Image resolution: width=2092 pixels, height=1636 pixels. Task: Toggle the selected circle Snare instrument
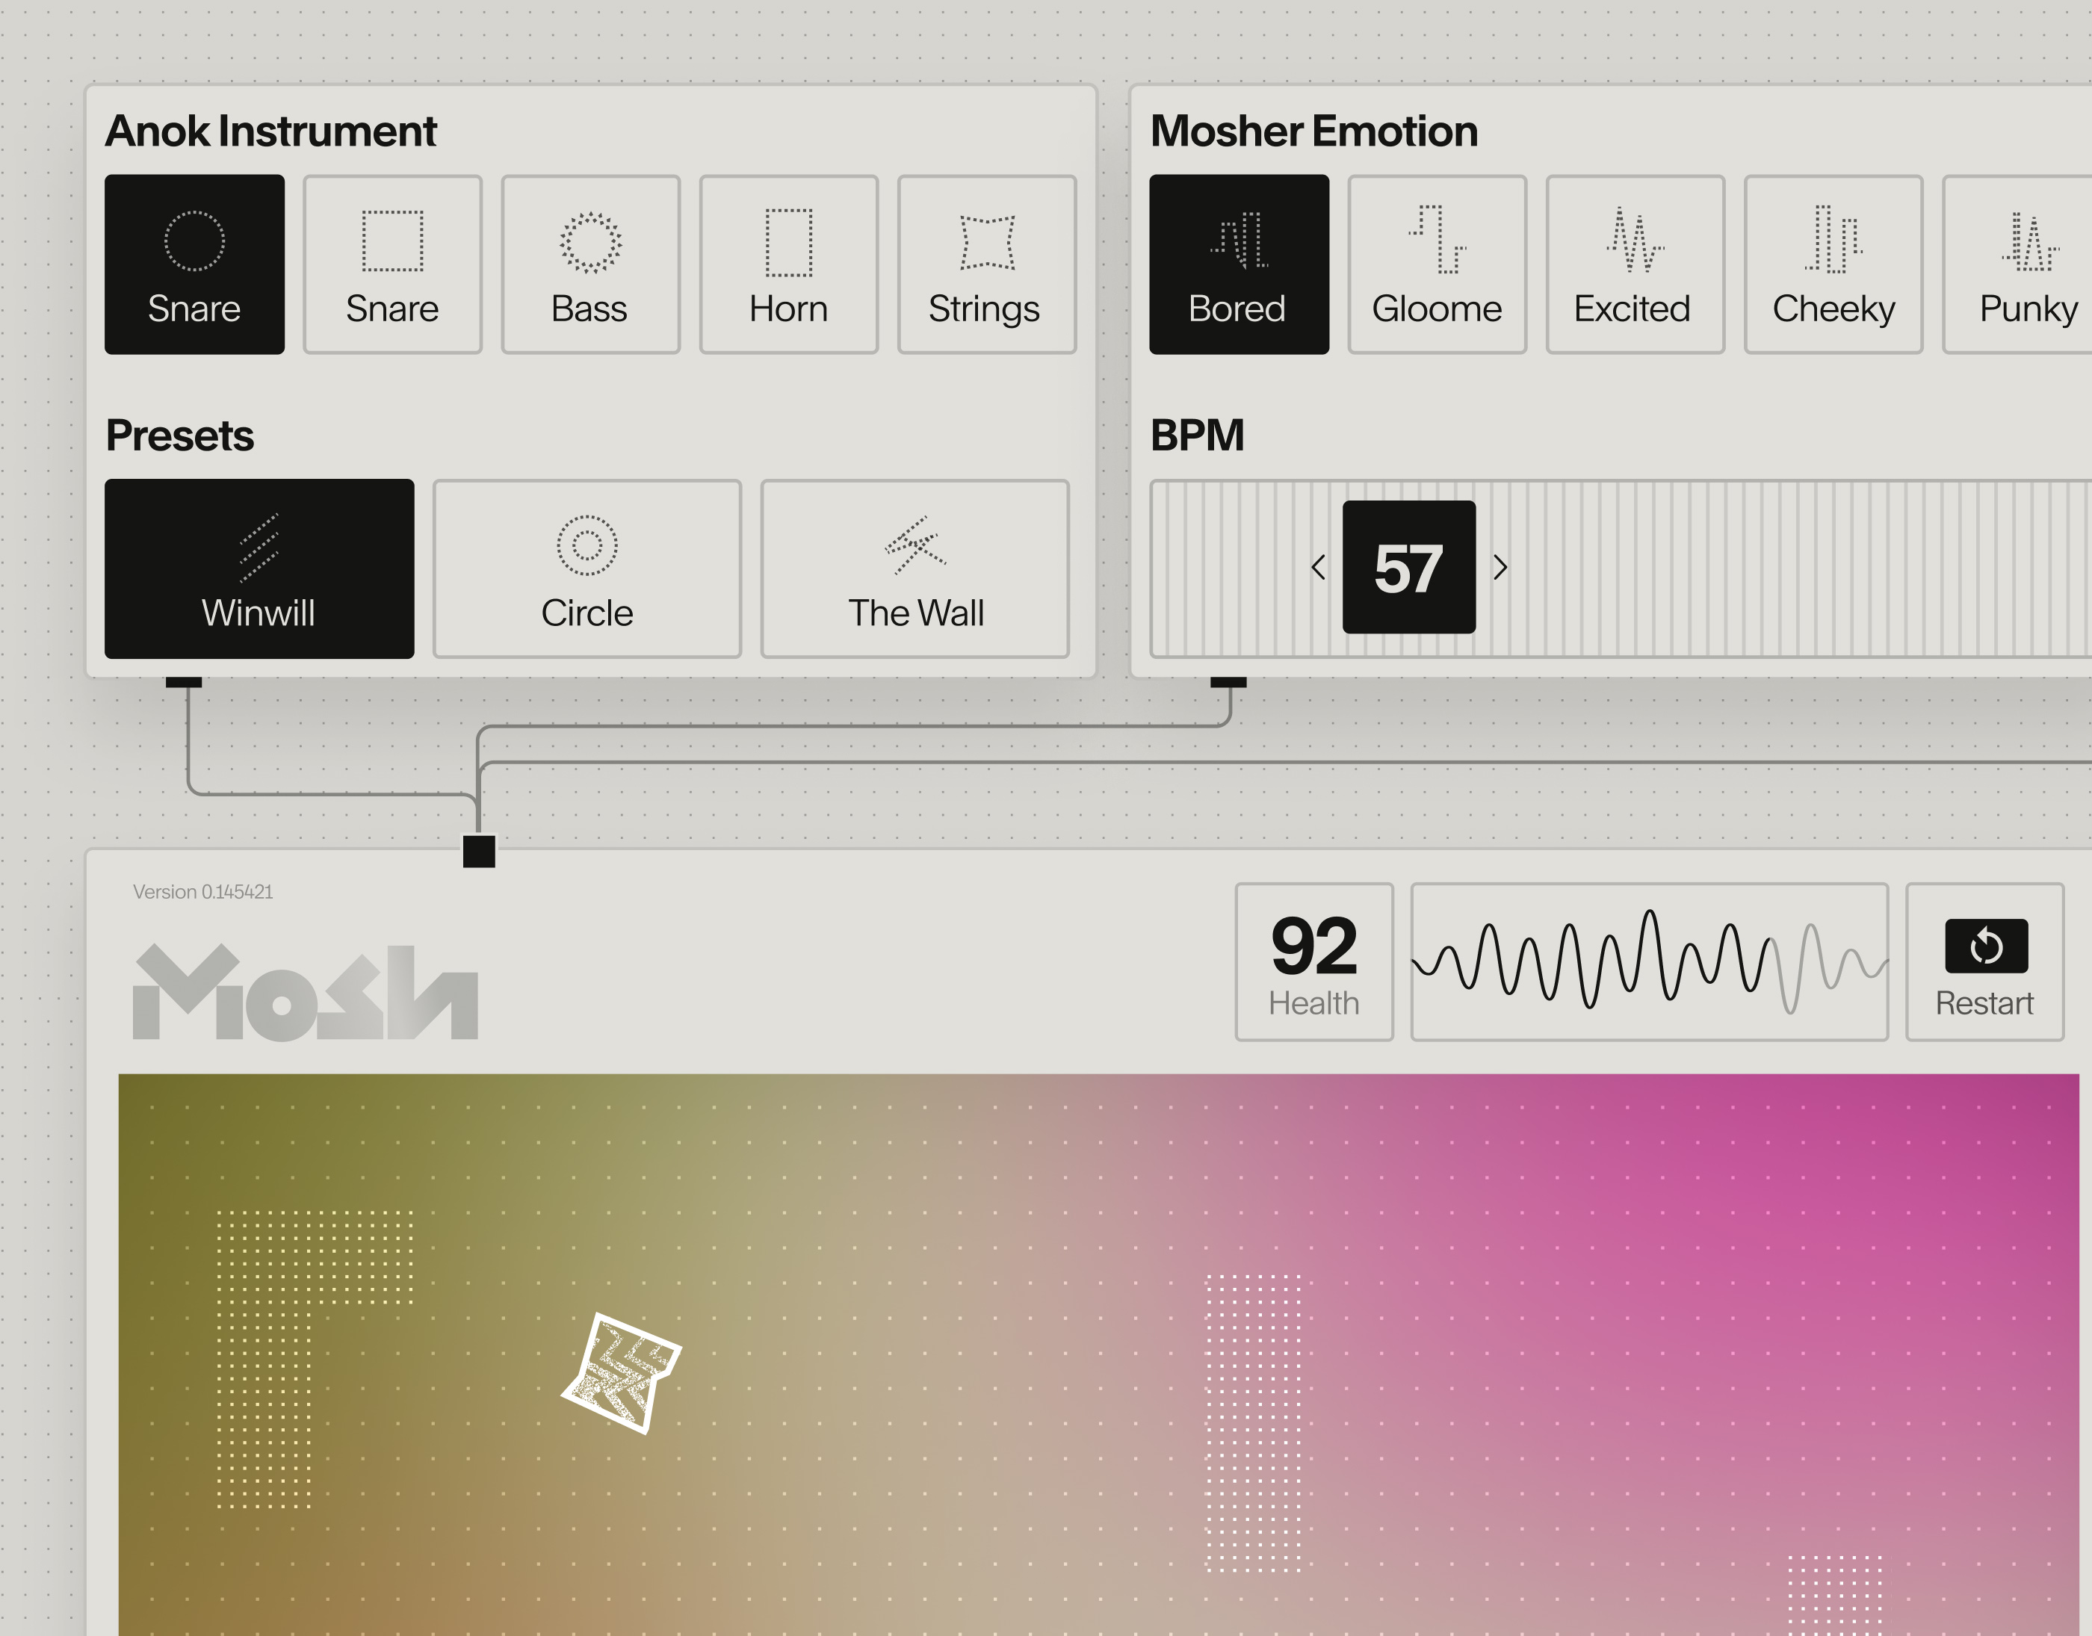click(194, 264)
